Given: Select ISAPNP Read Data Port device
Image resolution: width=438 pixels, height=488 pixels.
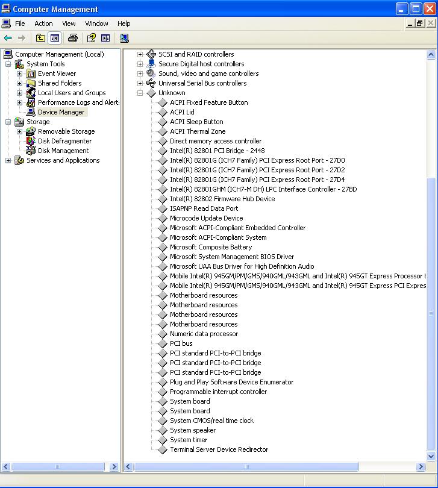Looking at the screenshot, I should coord(204,208).
